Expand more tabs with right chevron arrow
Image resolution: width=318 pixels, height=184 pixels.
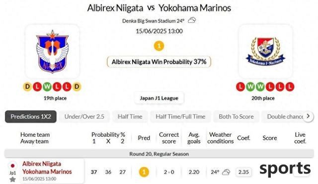[308, 116]
